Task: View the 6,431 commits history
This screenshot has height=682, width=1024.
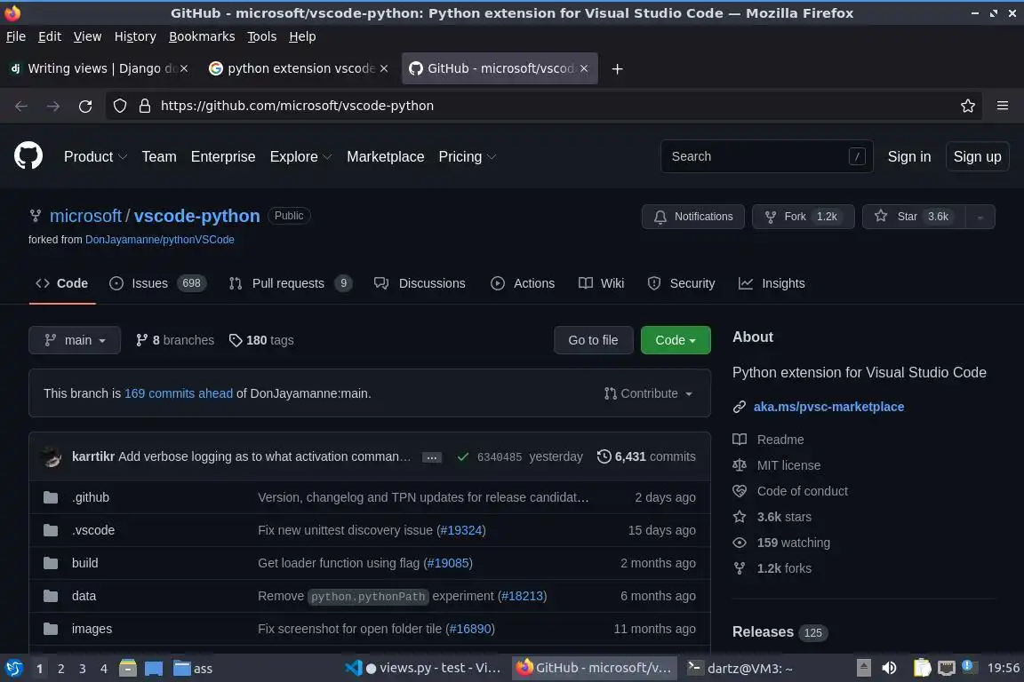Action: pos(646,456)
